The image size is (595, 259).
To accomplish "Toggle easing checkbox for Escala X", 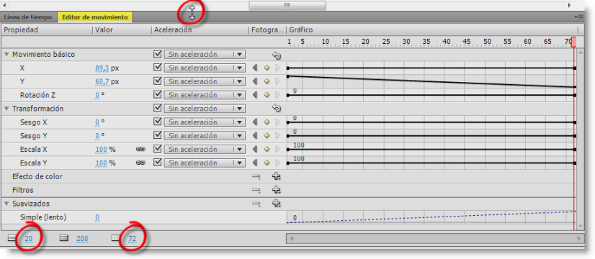I will [158, 149].
